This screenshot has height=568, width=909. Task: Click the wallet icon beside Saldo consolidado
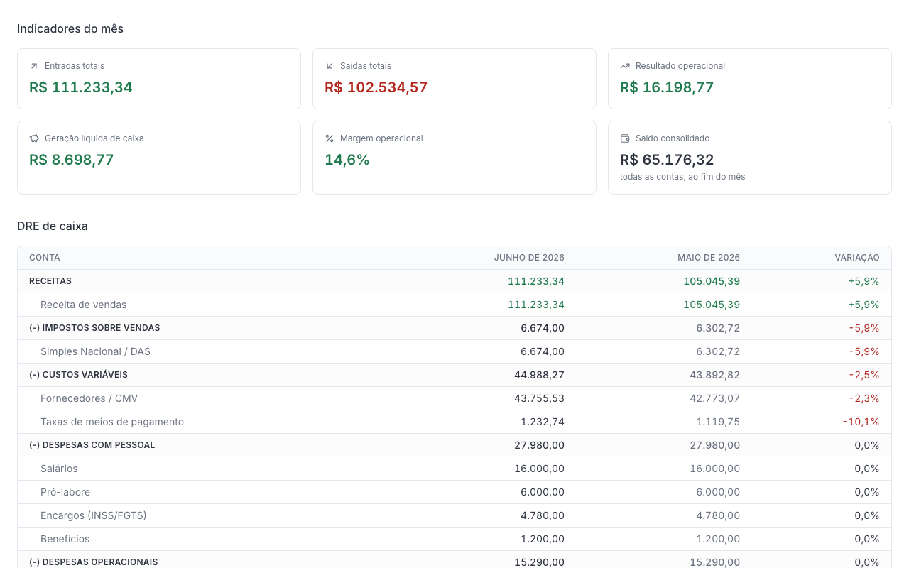coord(625,138)
